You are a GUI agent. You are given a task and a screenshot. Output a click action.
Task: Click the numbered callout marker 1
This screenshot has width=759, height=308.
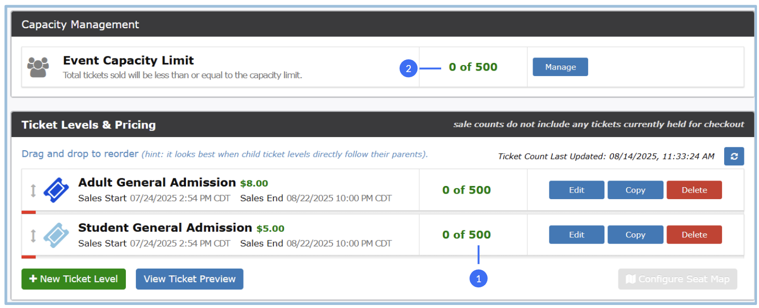pyautogui.click(x=479, y=279)
